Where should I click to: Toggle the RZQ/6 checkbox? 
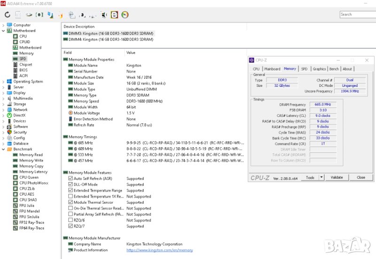click(70, 221)
